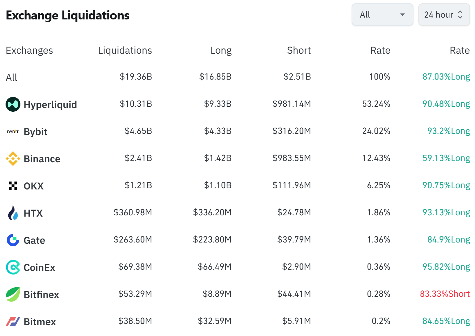Open the All coin filter dropdown

[382, 15]
